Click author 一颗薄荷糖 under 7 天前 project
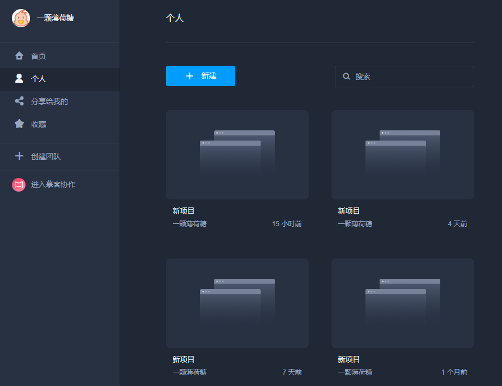The width and height of the screenshot is (502, 386). 190,372
